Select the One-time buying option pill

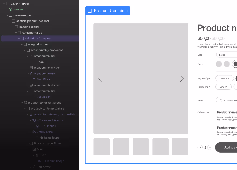click(225, 78)
